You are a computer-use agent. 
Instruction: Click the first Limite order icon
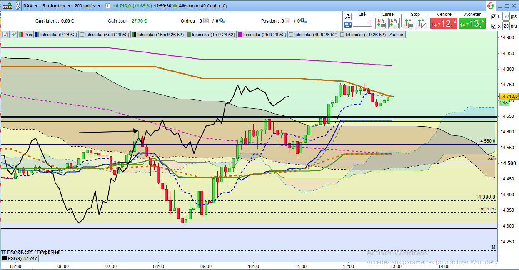tap(381, 23)
